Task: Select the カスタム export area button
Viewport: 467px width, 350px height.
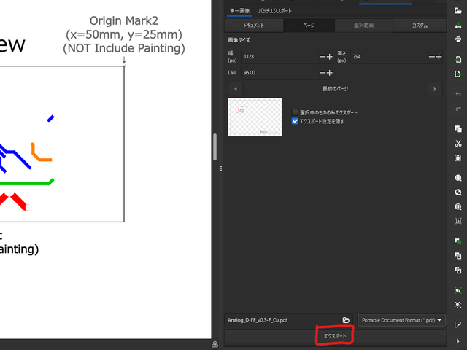Action: coord(420,26)
